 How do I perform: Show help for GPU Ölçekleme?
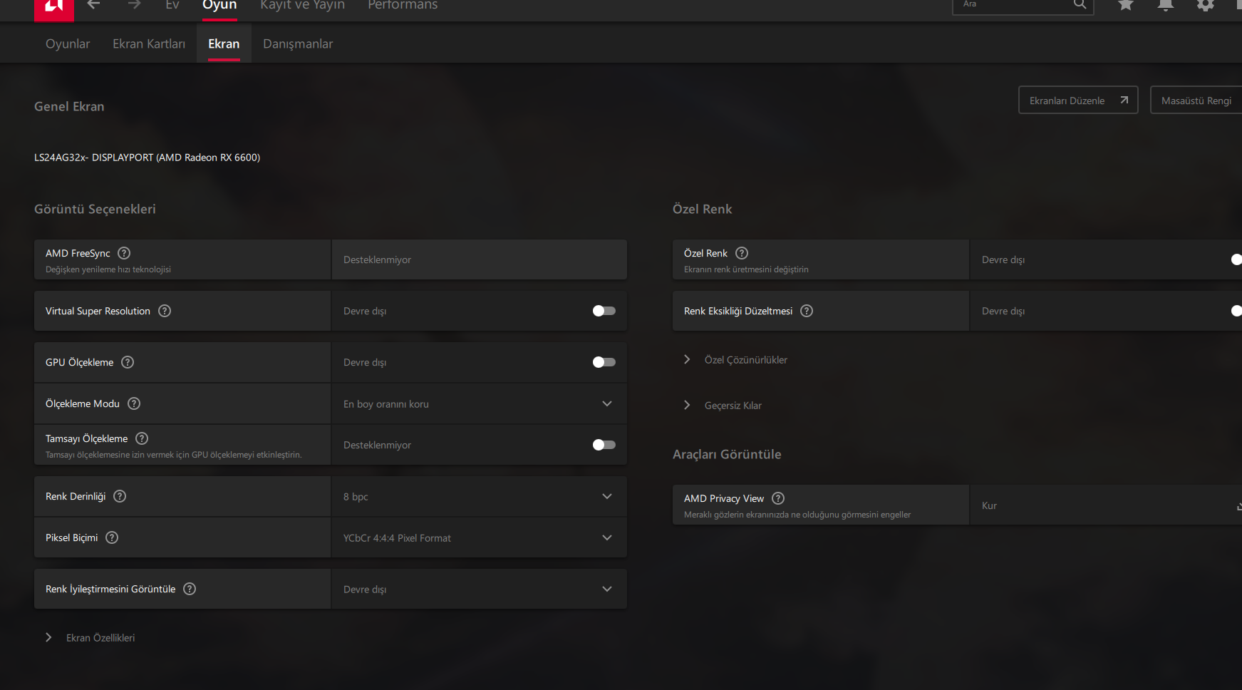point(128,362)
